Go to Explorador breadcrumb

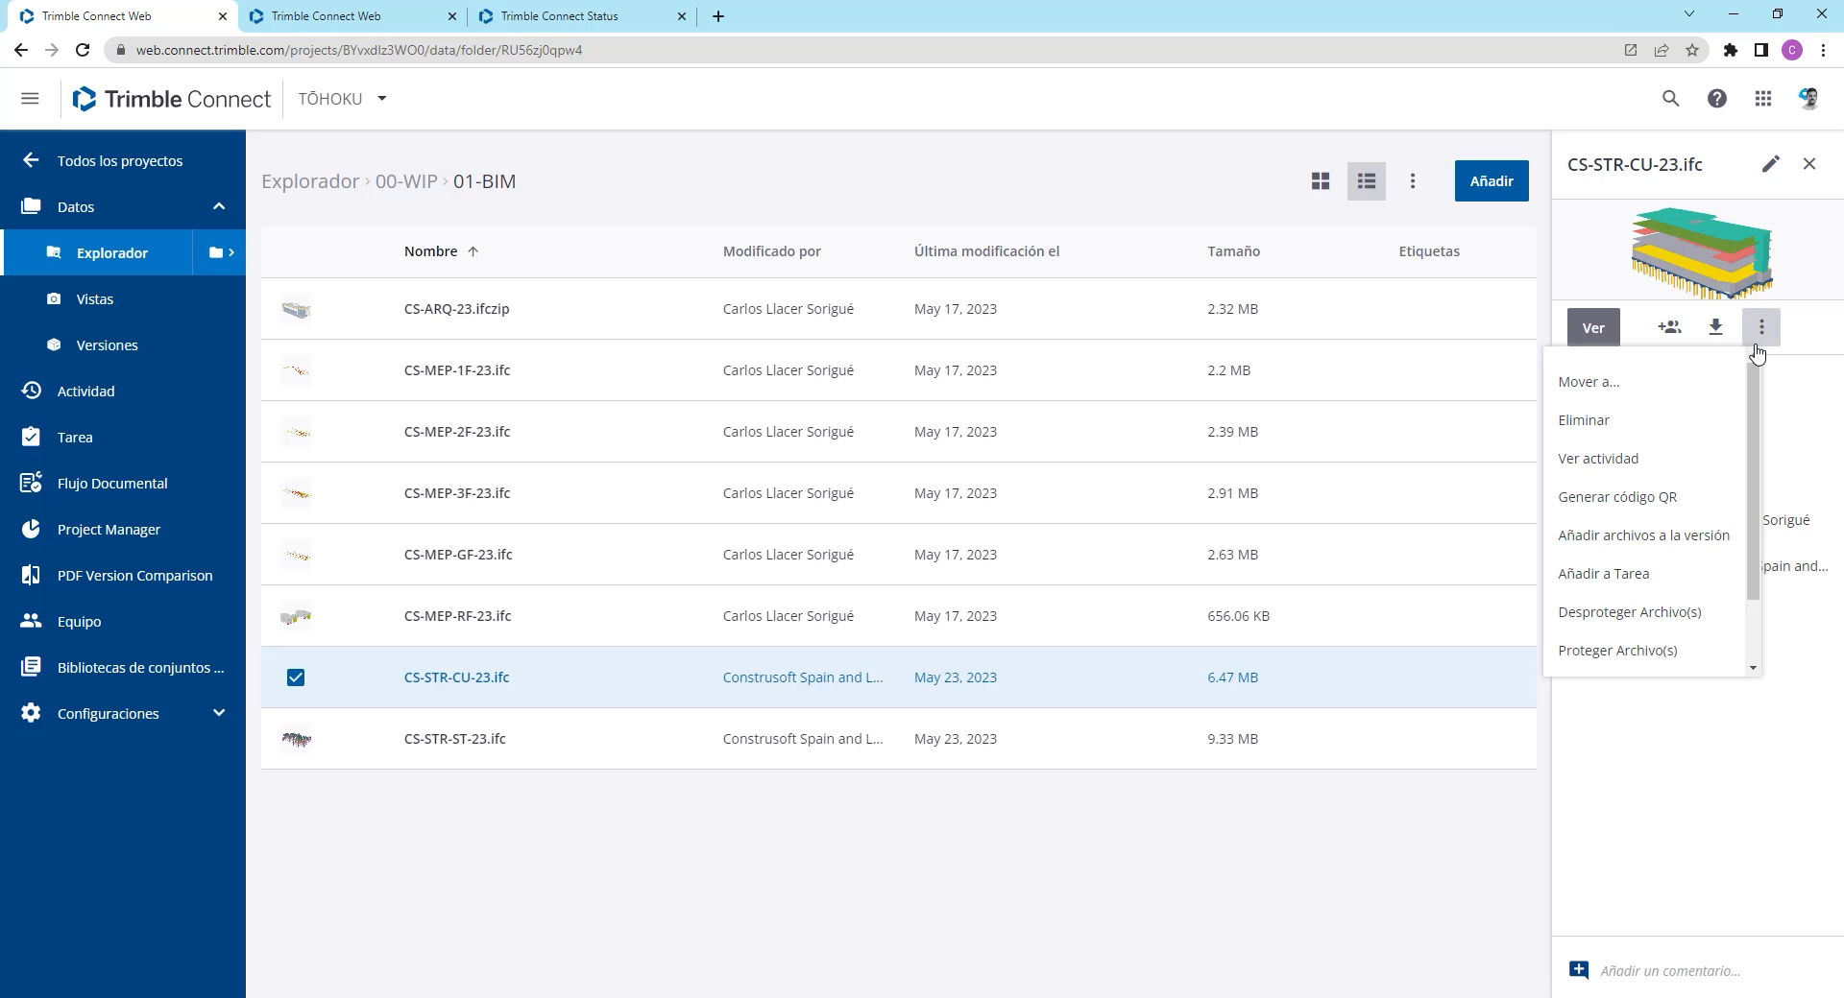310,181
